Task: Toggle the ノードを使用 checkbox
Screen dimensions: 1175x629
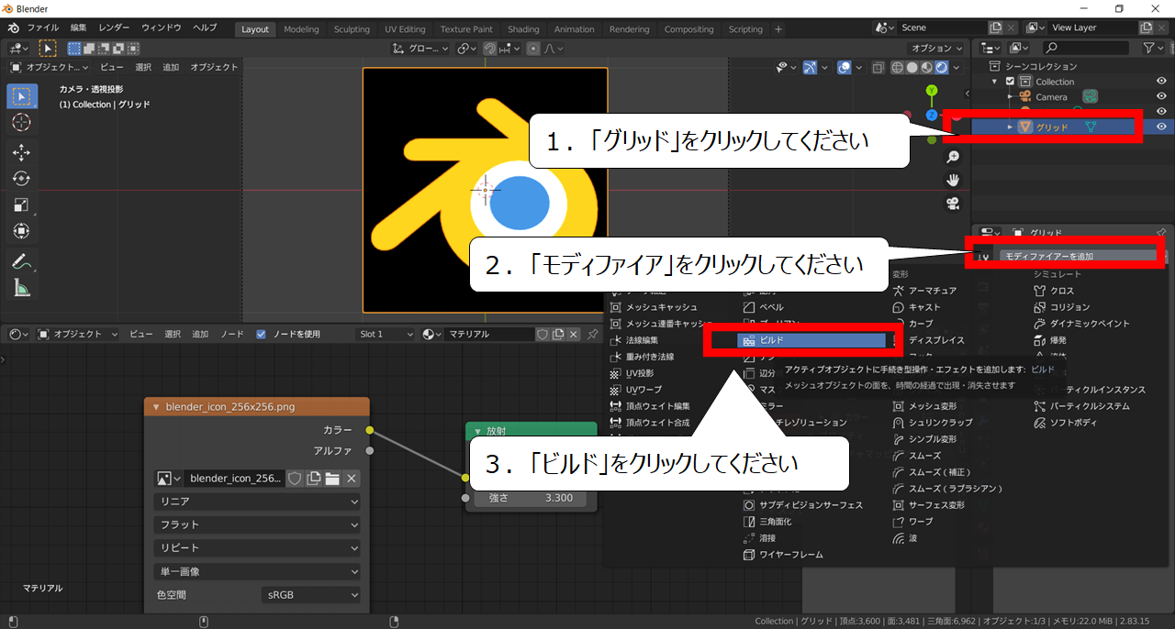Action: coord(262,335)
